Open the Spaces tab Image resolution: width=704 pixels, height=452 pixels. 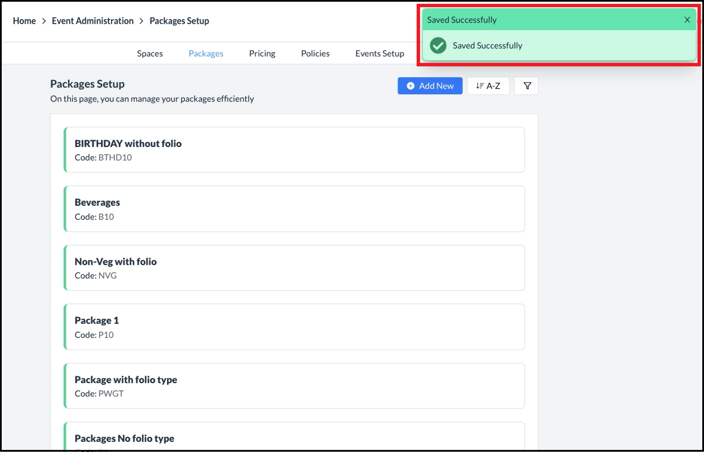click(150, 54)
